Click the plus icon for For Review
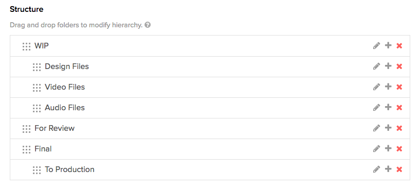420x188 pixels. point(388,128)
